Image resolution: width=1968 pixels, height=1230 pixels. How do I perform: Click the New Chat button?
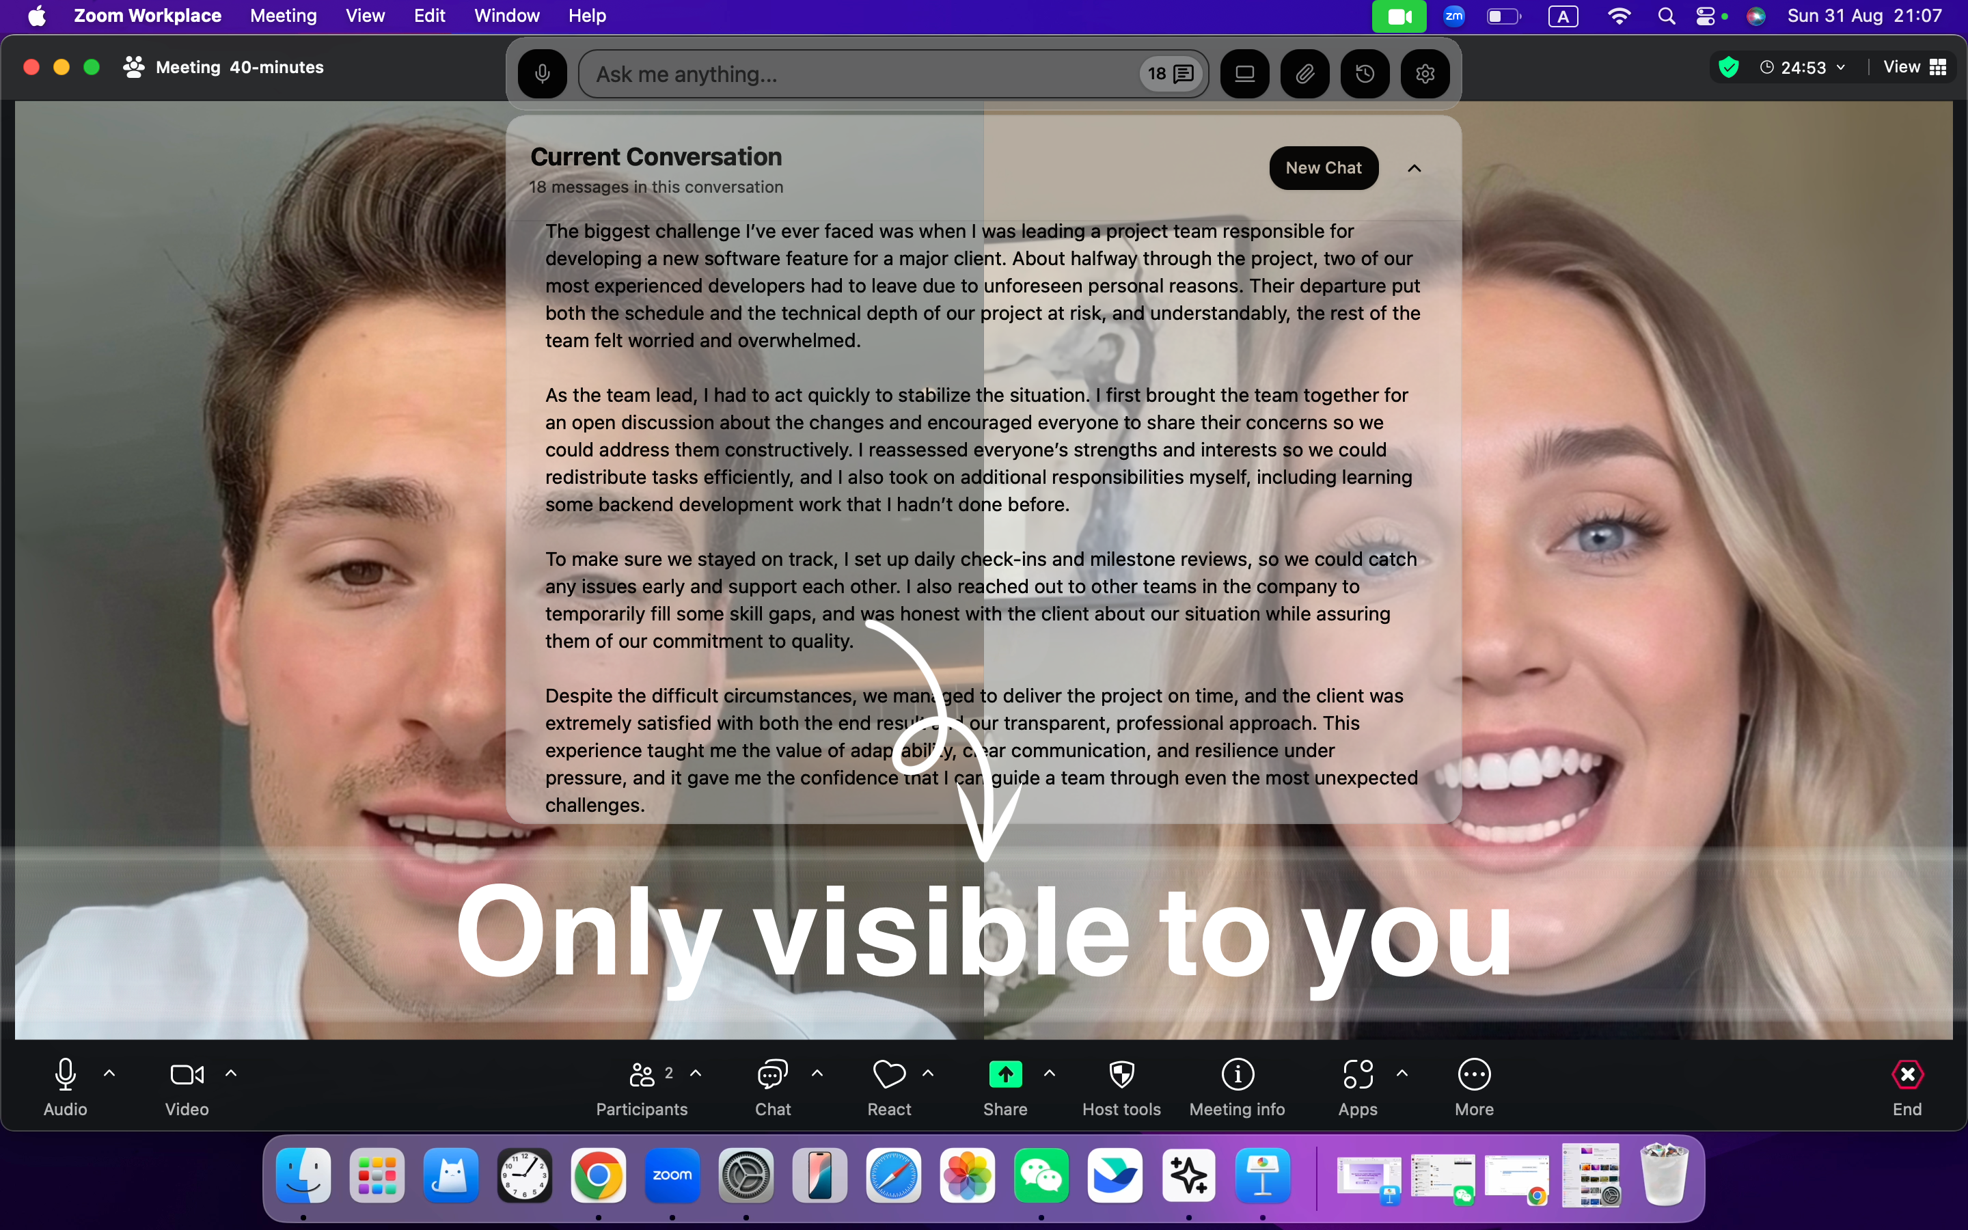[x=1323, y=168]
